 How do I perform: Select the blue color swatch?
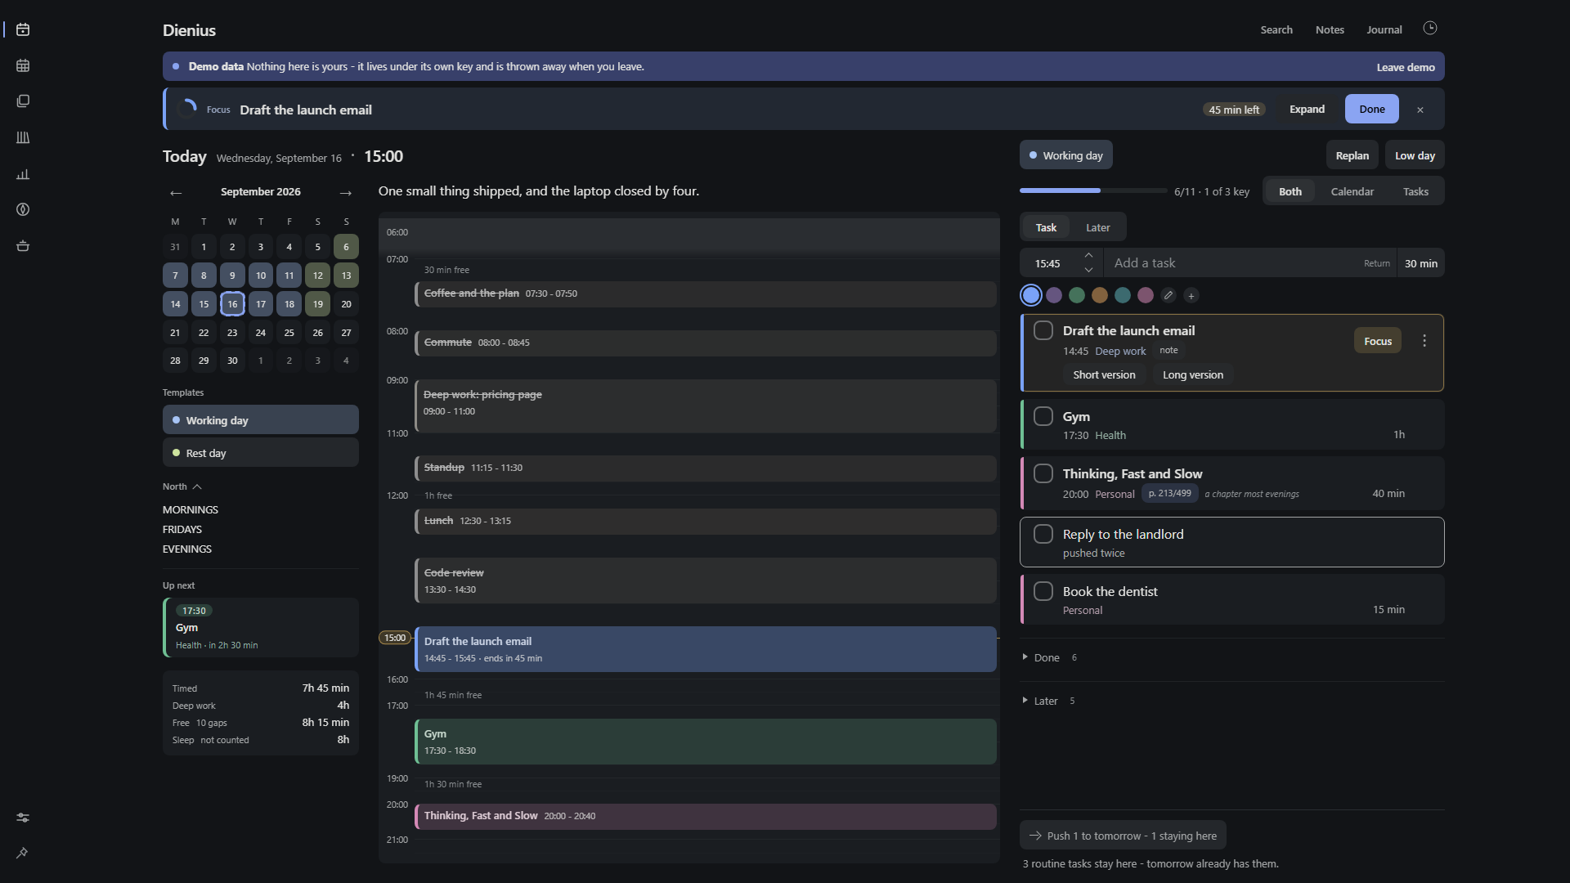point(1031,295)
